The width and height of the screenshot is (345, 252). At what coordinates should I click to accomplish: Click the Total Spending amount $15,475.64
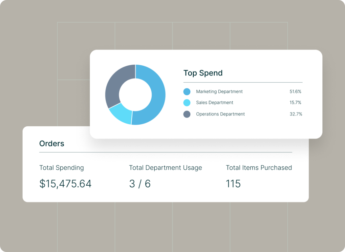[65, 184]
